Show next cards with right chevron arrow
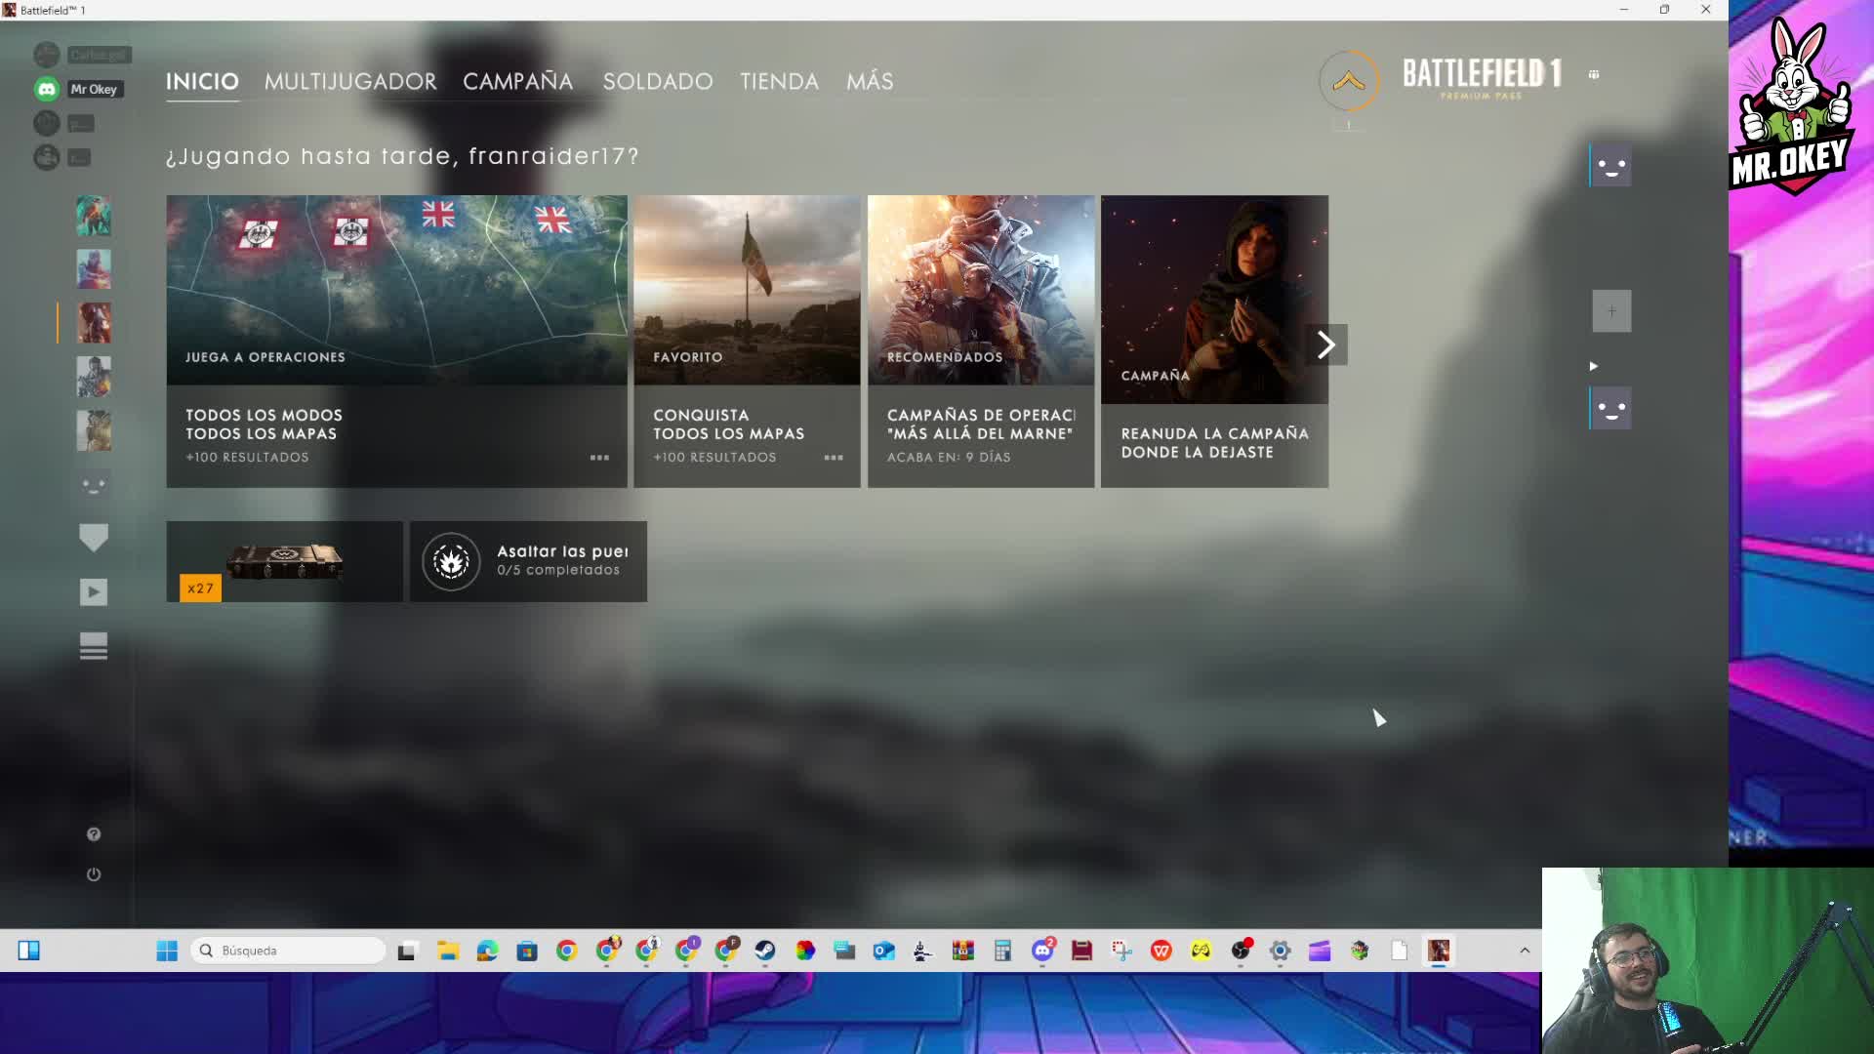Screen dimensions: 1874x1054 pyautogui.click(x=1325, y=345)
